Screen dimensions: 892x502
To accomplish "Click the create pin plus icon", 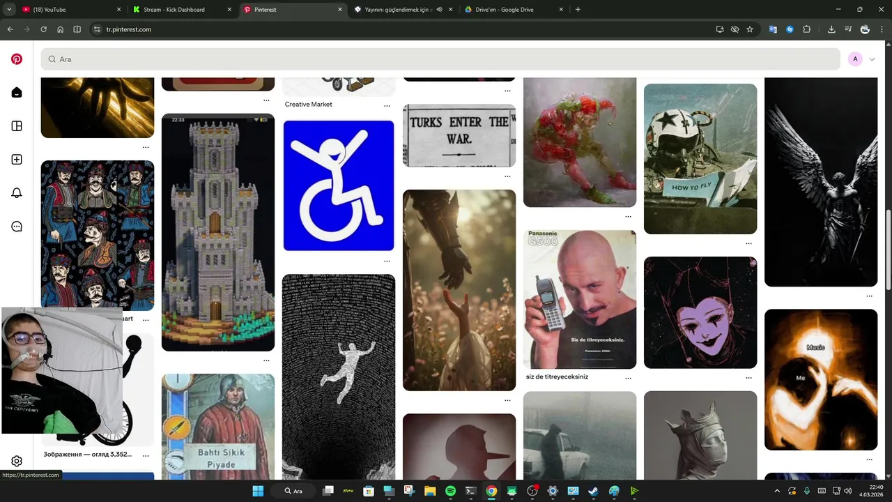I will tap(17, 160).
